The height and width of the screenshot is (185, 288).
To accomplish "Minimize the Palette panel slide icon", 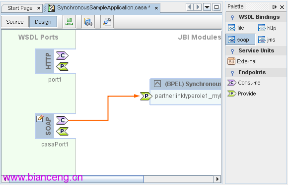I will (x=275, y=7).
